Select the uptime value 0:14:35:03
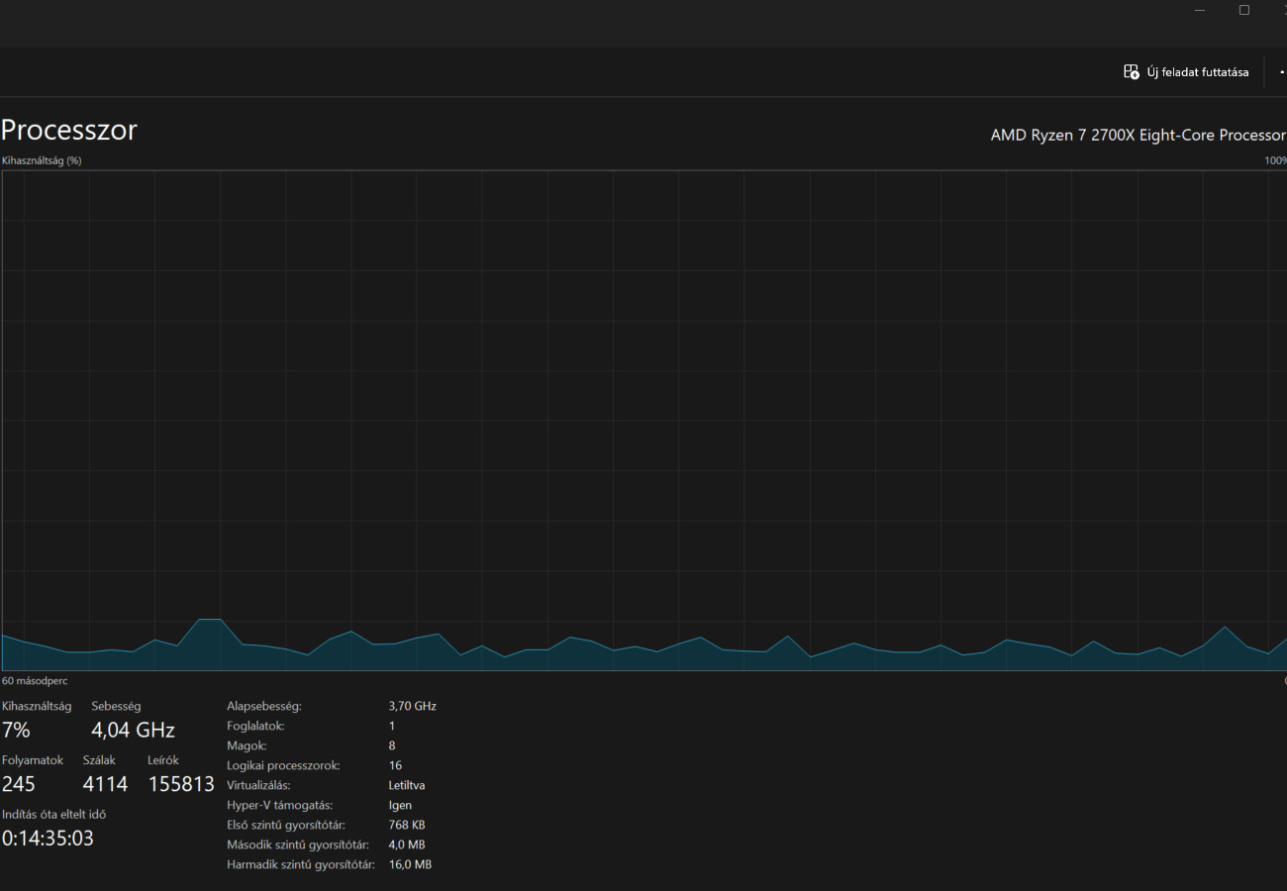The image size is (1287, 891). [48, 838]
